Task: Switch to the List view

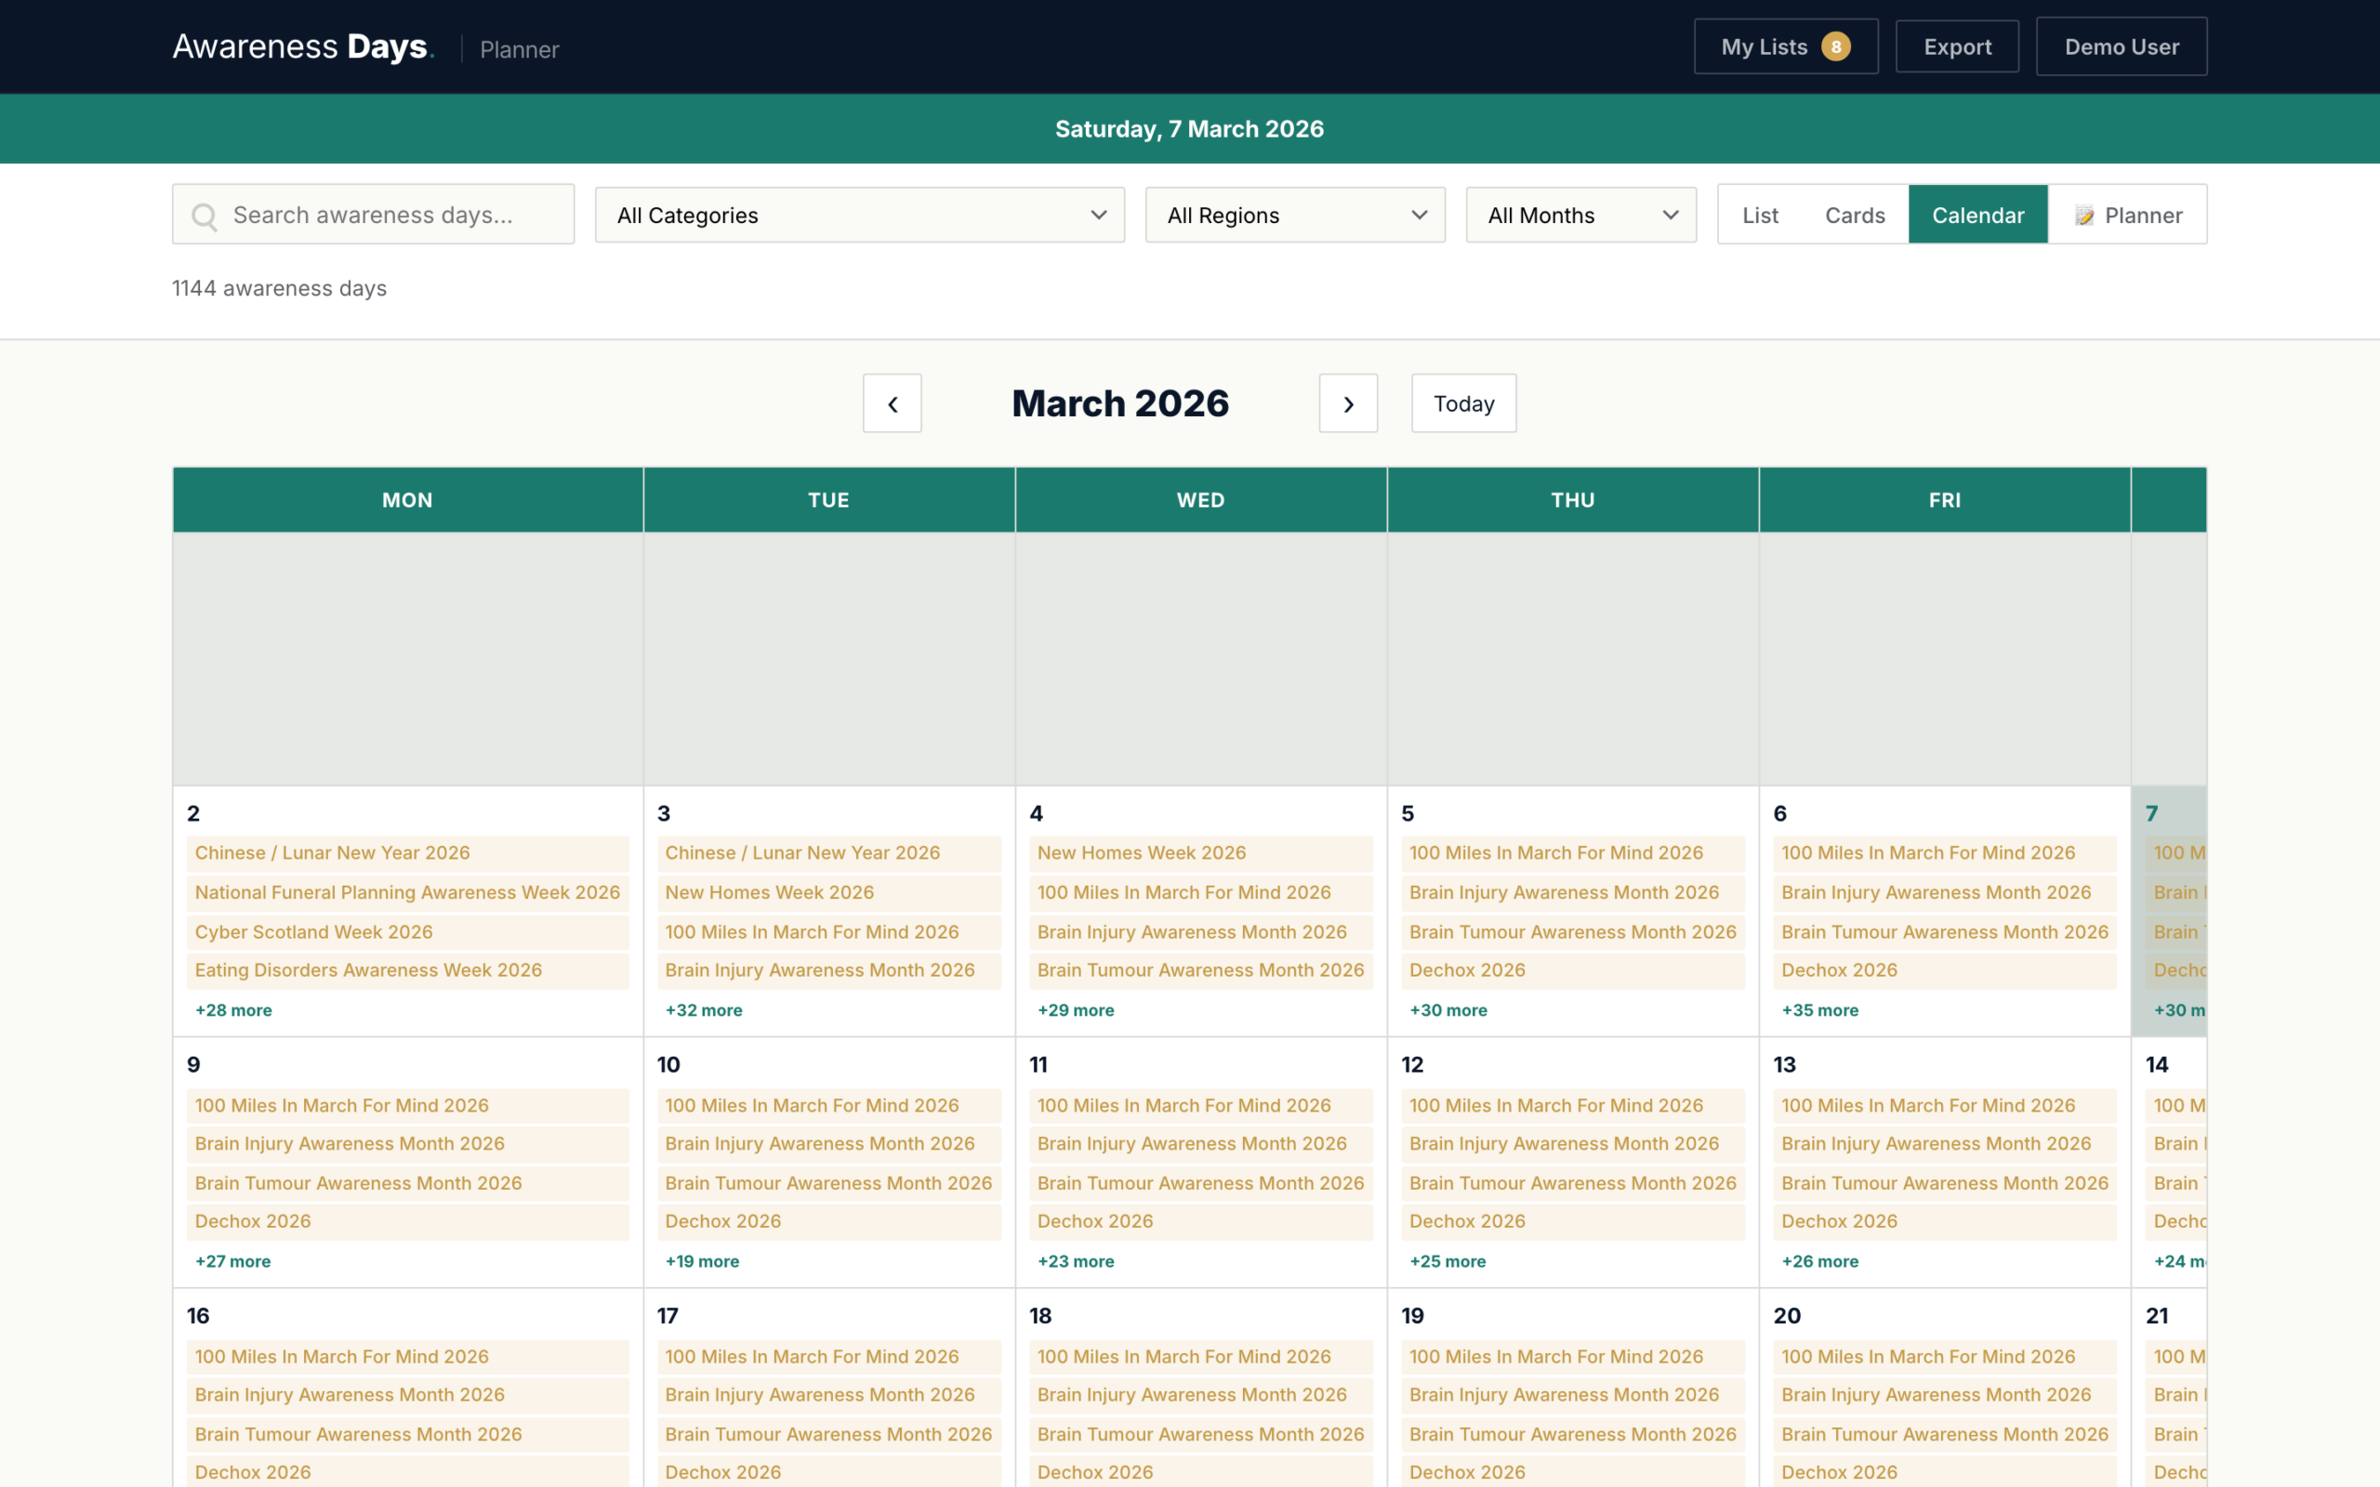Action: click(x=1759, y=215)
